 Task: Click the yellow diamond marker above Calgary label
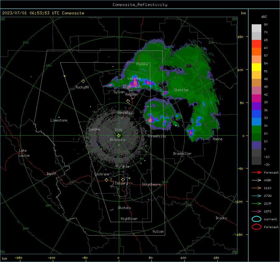pyautogui.click(x=123, y=179)
